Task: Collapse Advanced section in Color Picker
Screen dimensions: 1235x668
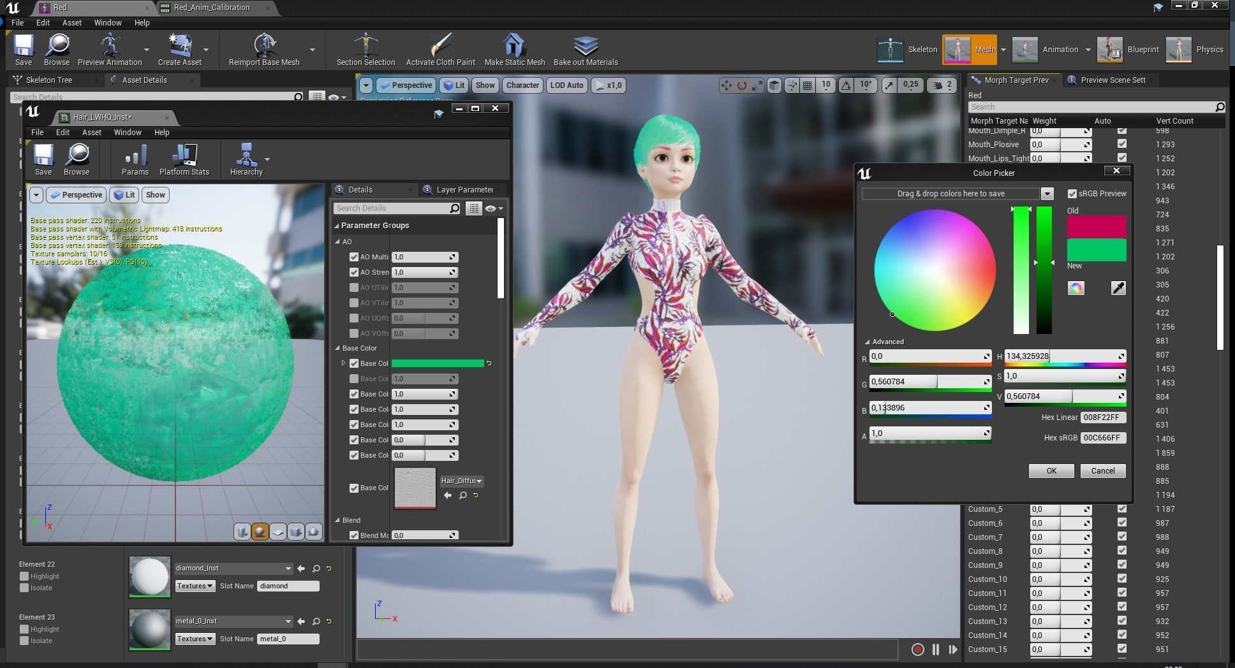Action: pos(868,342)
